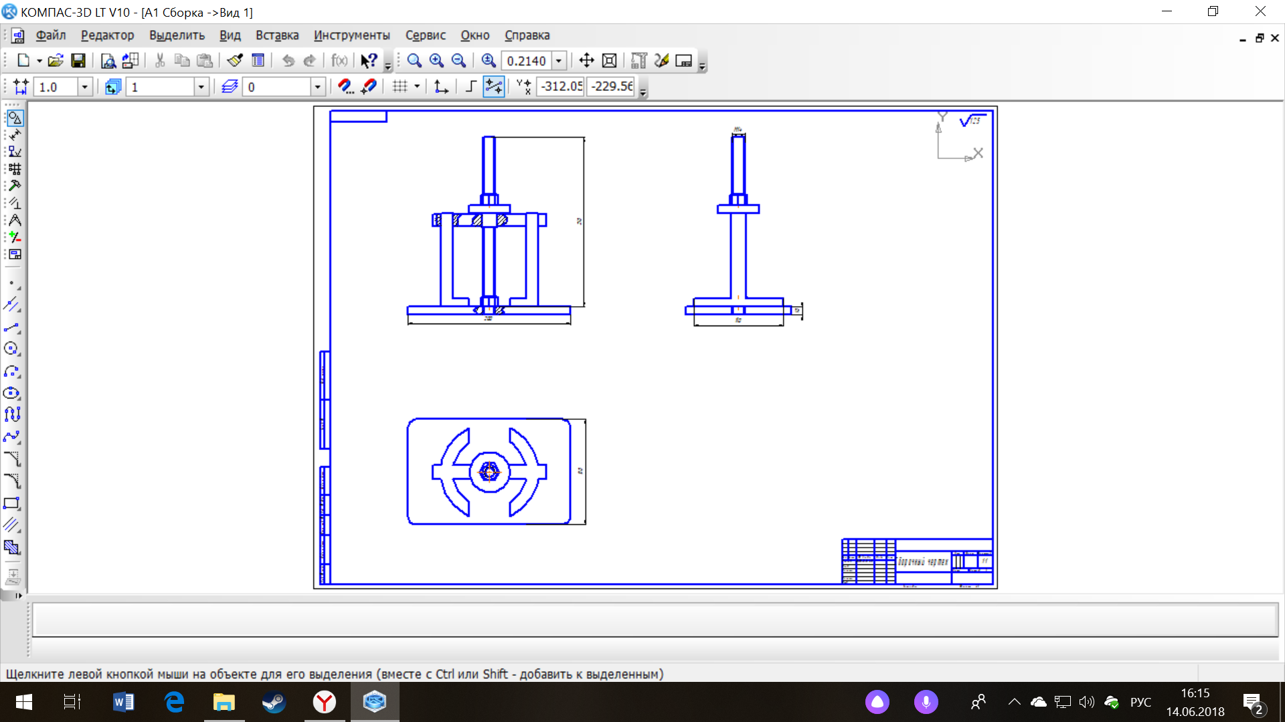This screenshot has height=722, width=1285.
Task: Click the show-all fit view icon
Action: coord(609,61)
